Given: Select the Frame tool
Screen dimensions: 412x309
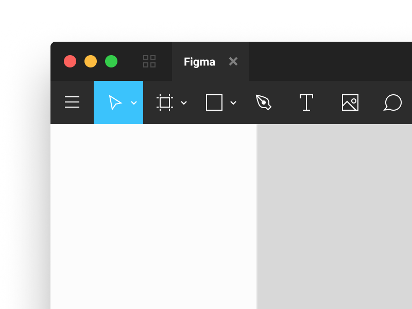Looking at the screenshot, I should (164, 102).
